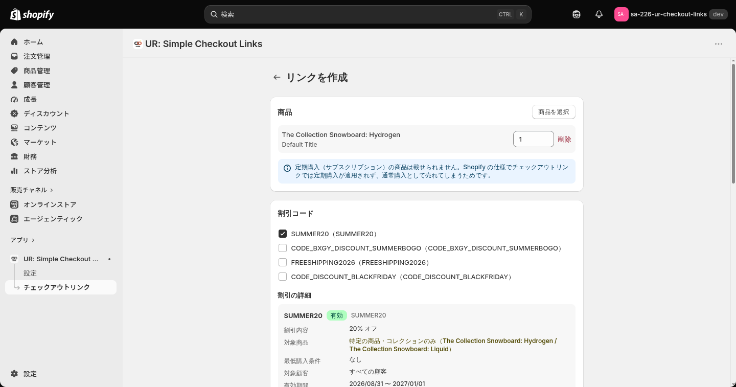Click the SA- store avatar
736x387 pixels.
click(621, 14)
